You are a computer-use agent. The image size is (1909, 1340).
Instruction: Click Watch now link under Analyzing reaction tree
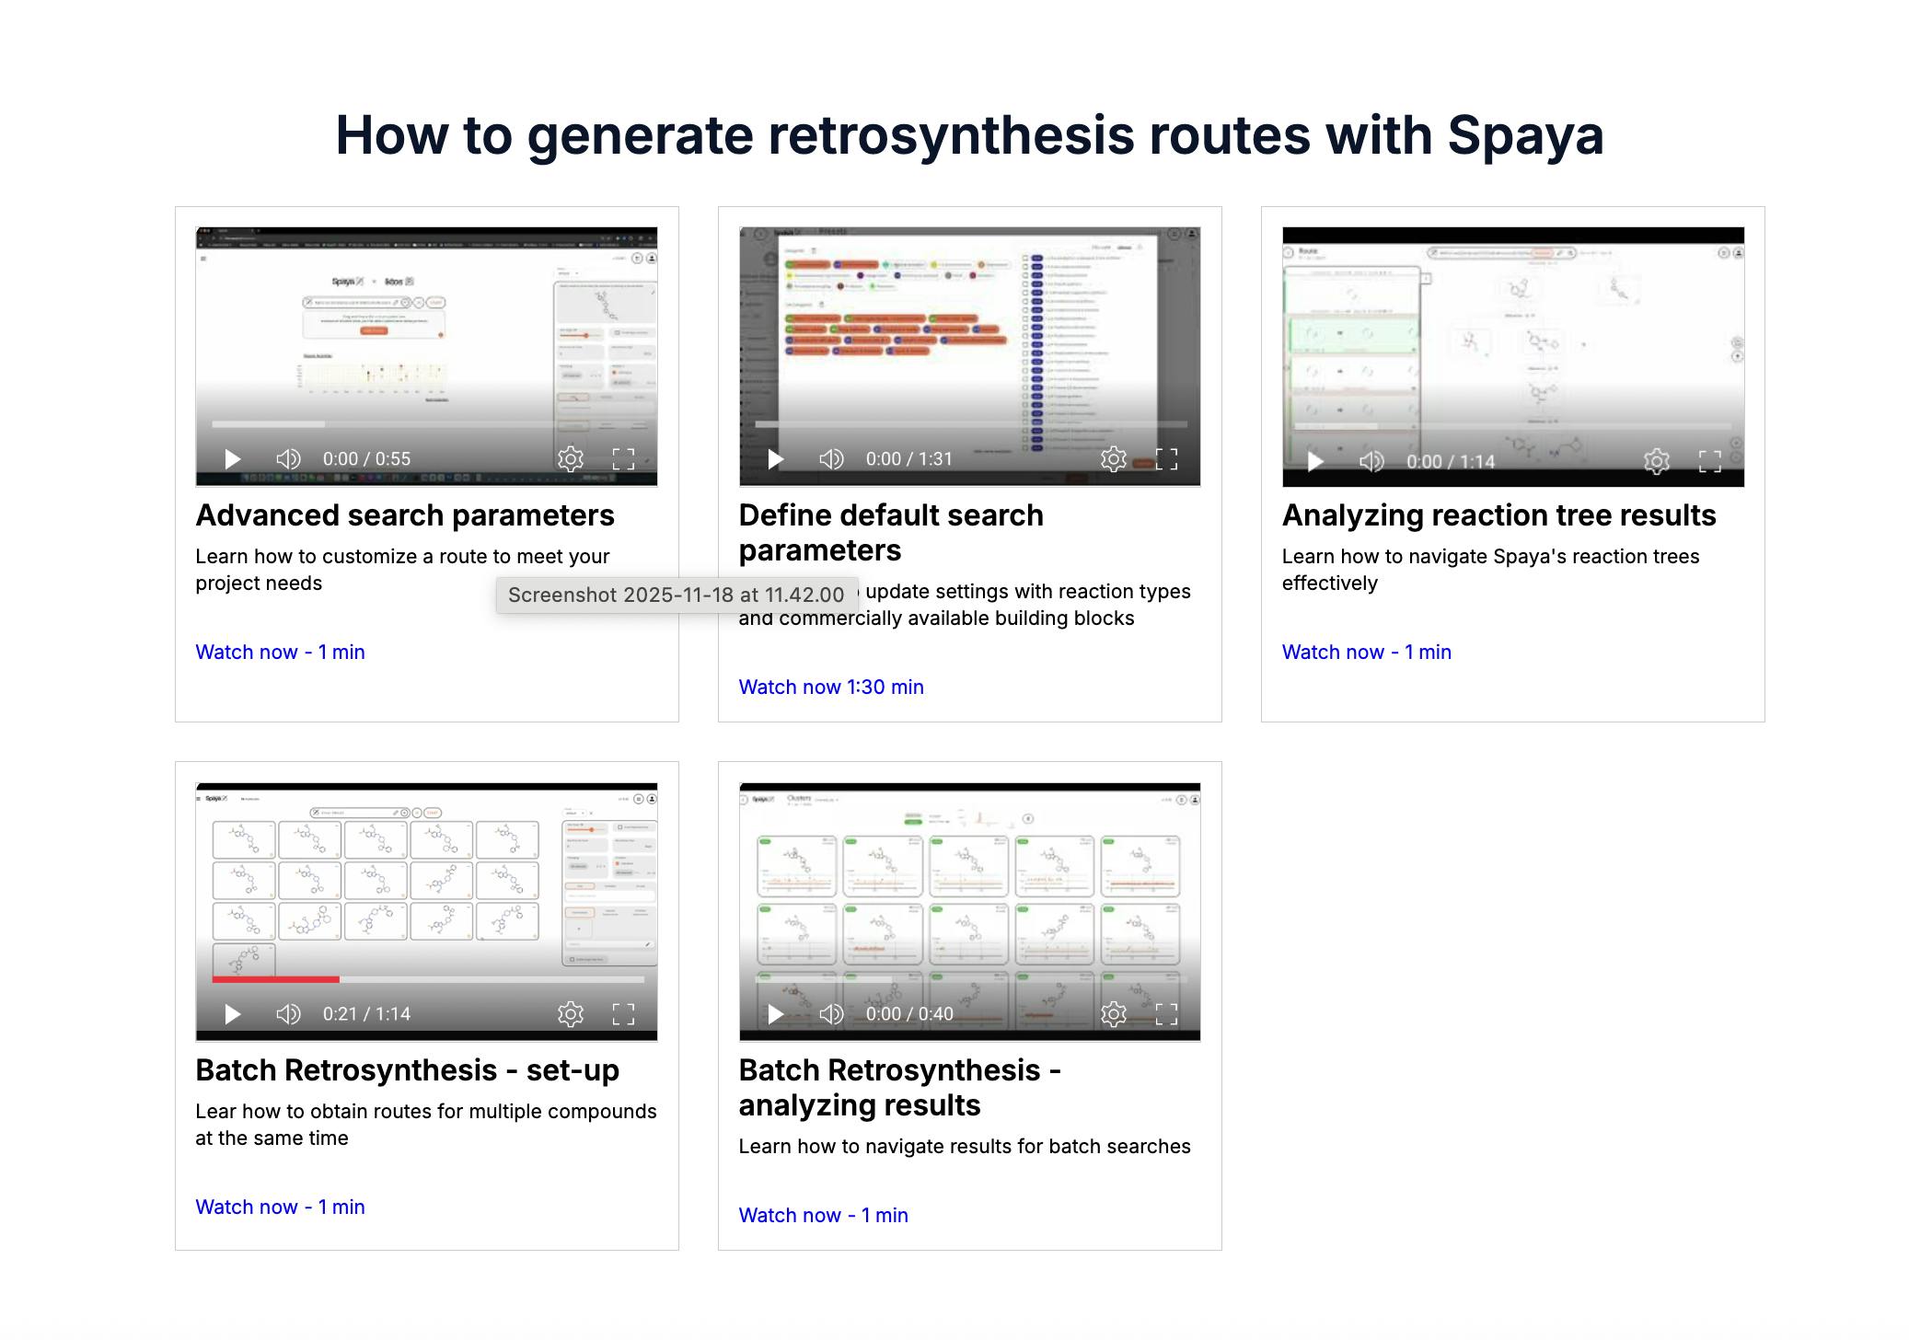[x=1366, y=652]
